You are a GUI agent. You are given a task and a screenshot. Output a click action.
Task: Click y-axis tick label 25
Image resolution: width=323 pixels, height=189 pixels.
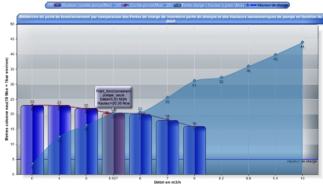tap(12, 99)
